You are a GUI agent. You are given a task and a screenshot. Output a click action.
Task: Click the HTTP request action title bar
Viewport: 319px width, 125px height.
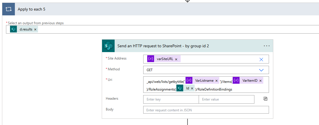[x=188, y=46]
